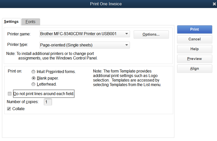Open the Printer name dropdown
Image resolution: width=217 pixels, height=141 pixels.
coord(127,34)
